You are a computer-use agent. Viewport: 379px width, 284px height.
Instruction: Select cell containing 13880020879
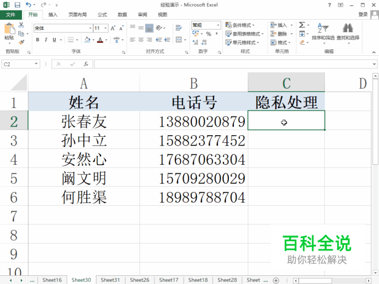[x=194, y=120]
